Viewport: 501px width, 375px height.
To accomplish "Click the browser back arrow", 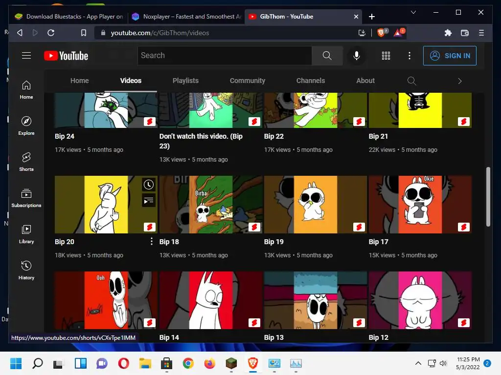I will click(20, 33).
